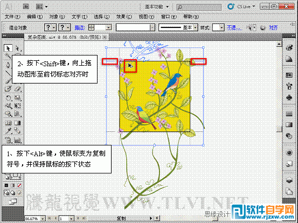Click the 对齐 align link
This screenshot has width=298, height=223.
pyautogui.click(x=273, y=28)
